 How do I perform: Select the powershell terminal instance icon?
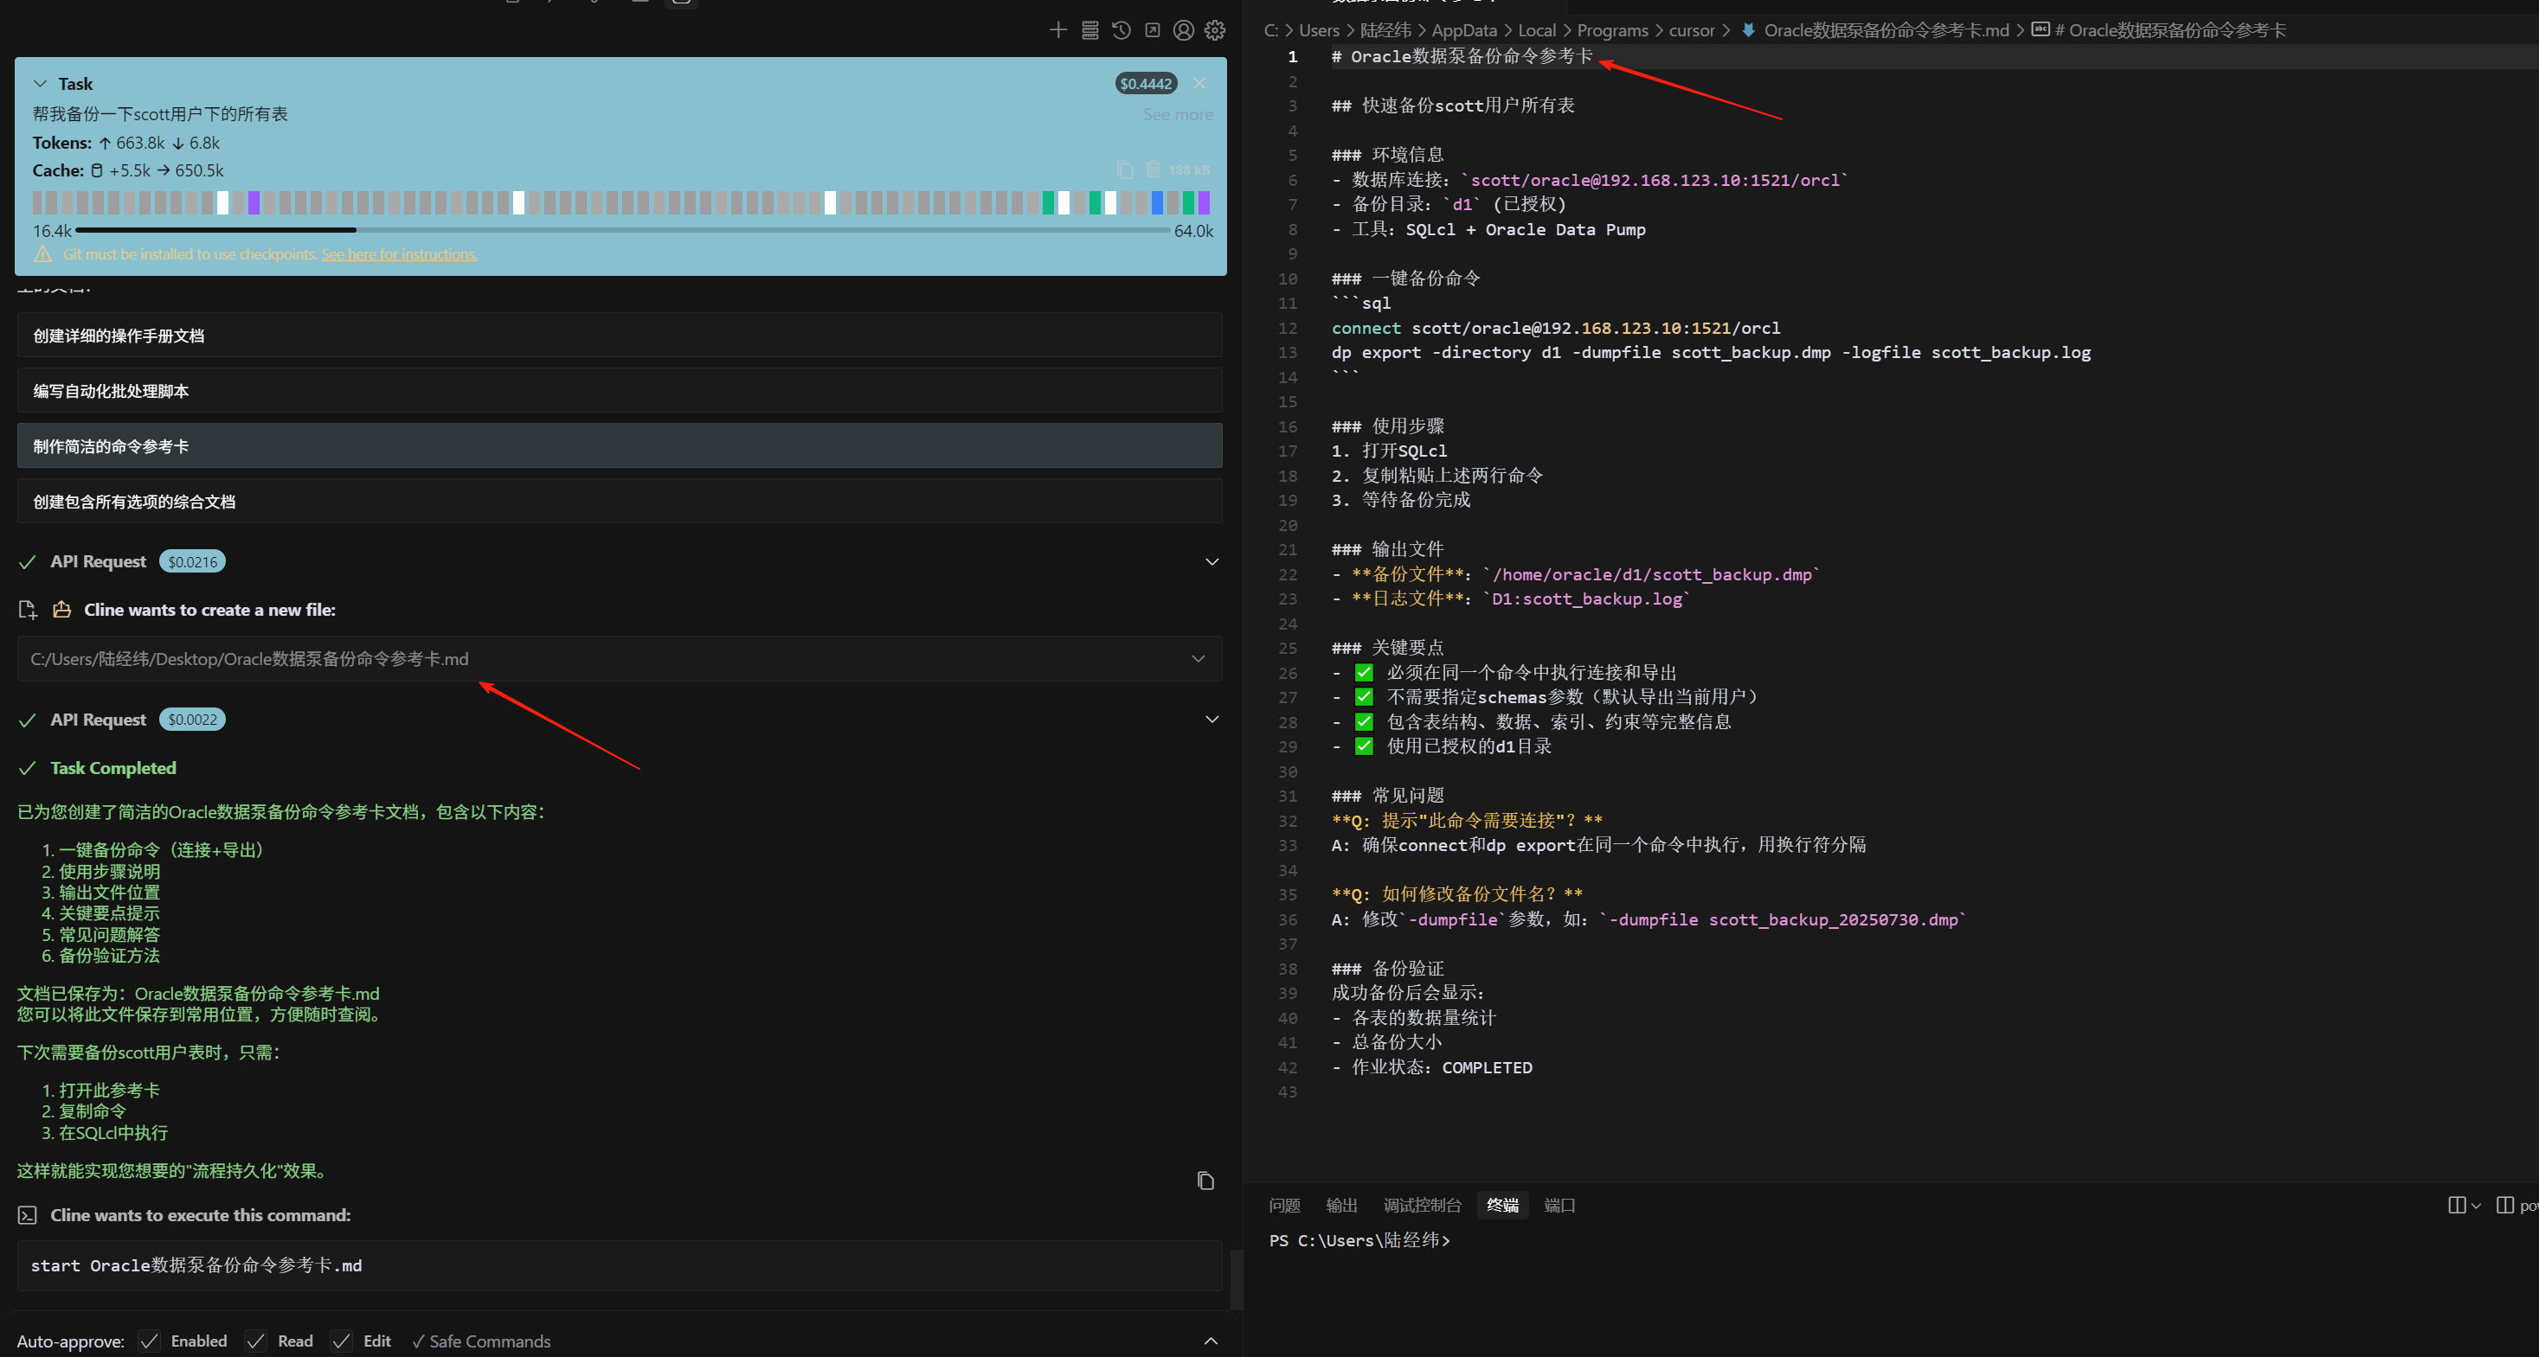(2504, 1206)
